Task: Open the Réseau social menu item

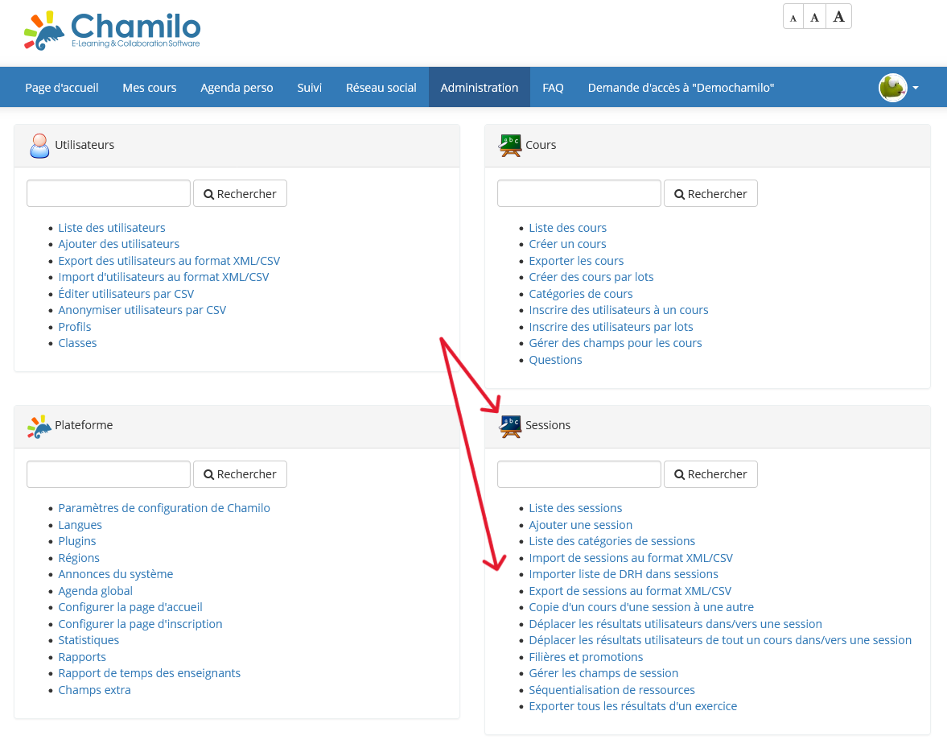Action: 381,87
